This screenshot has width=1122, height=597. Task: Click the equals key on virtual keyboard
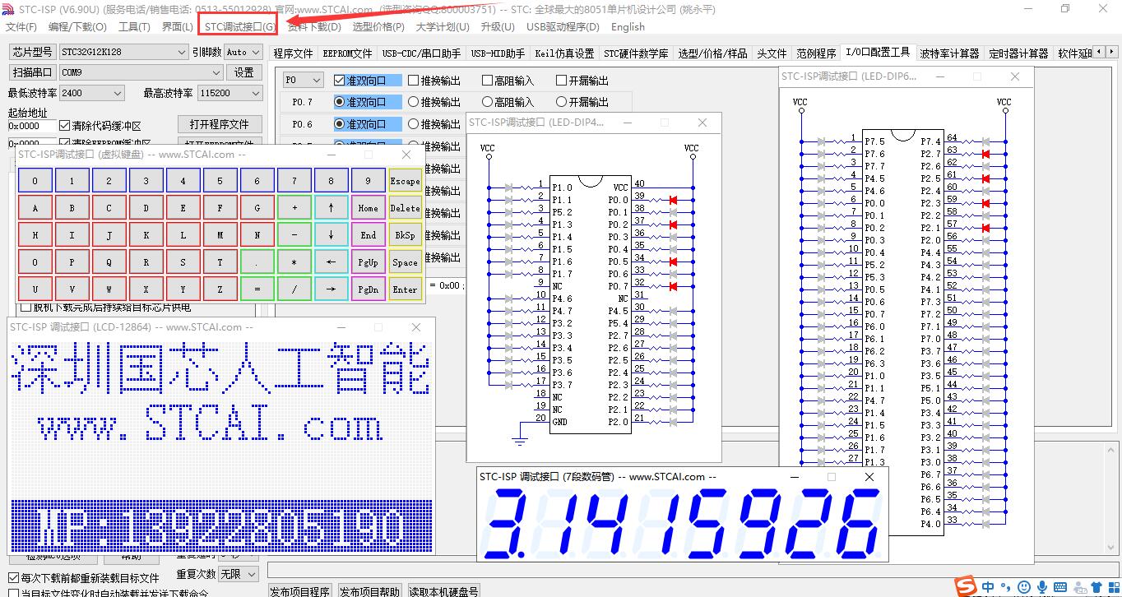(257, 289)
